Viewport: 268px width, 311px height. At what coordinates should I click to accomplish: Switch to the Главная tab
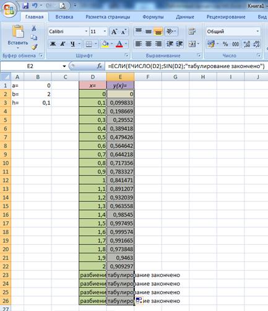coord(34,17)
